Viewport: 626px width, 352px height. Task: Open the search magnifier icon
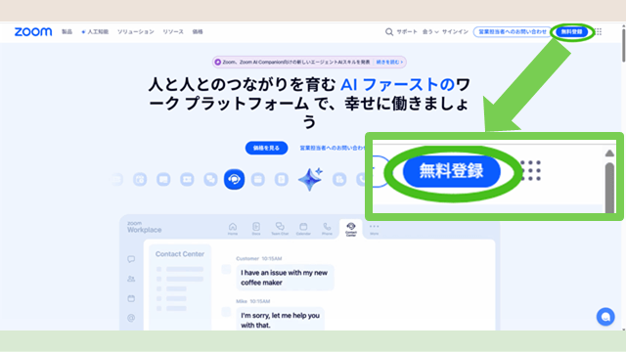[x=389, y=32]
